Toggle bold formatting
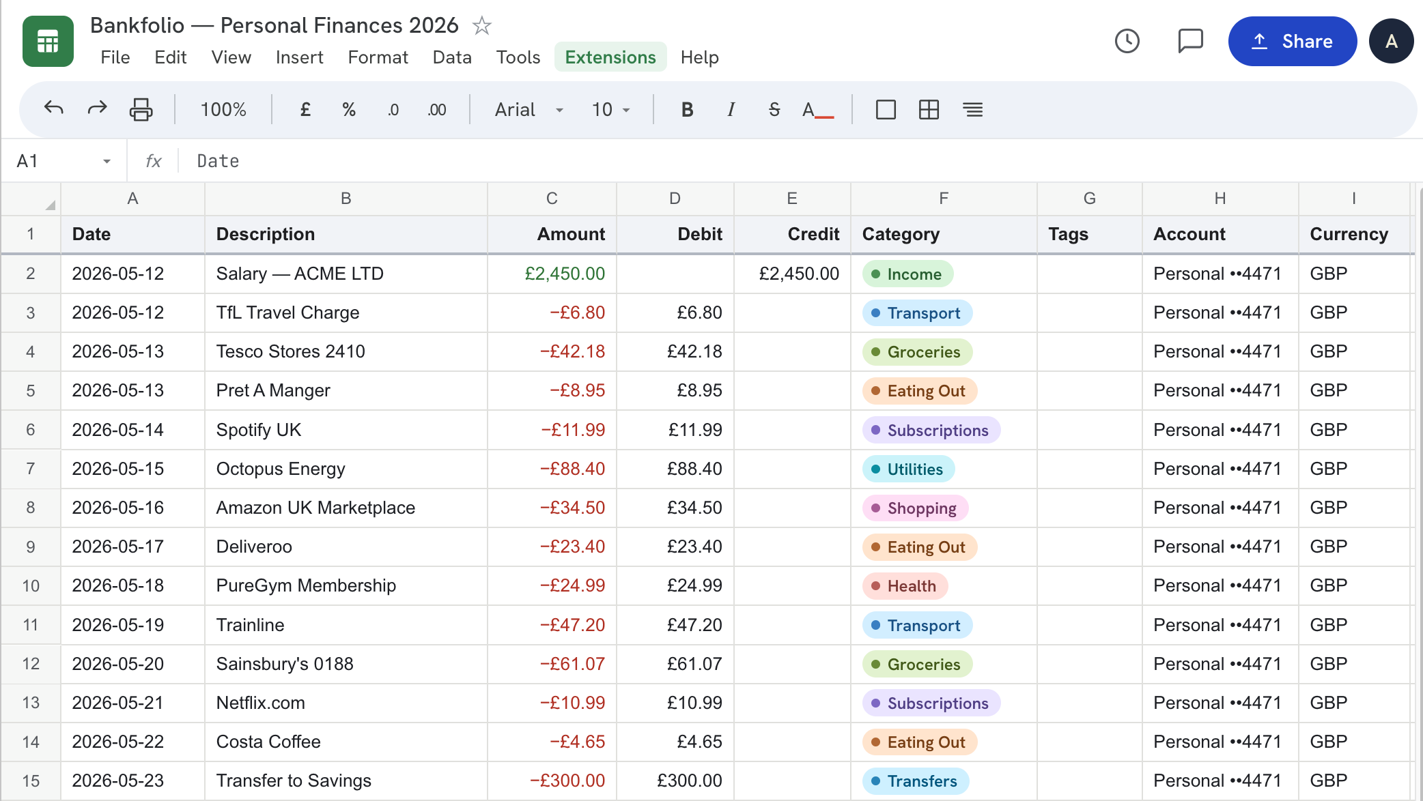This screenshot has width=1423, height=801. [688, 109]
